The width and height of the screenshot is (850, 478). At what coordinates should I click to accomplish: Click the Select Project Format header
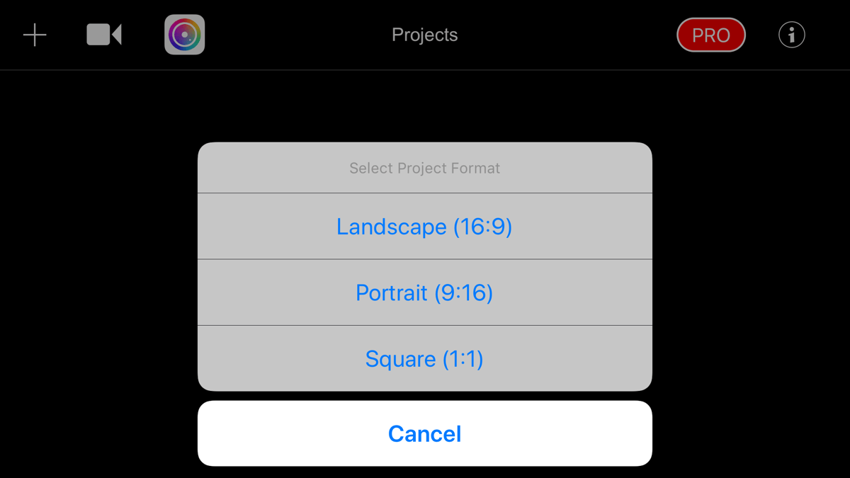pos(424,169)
